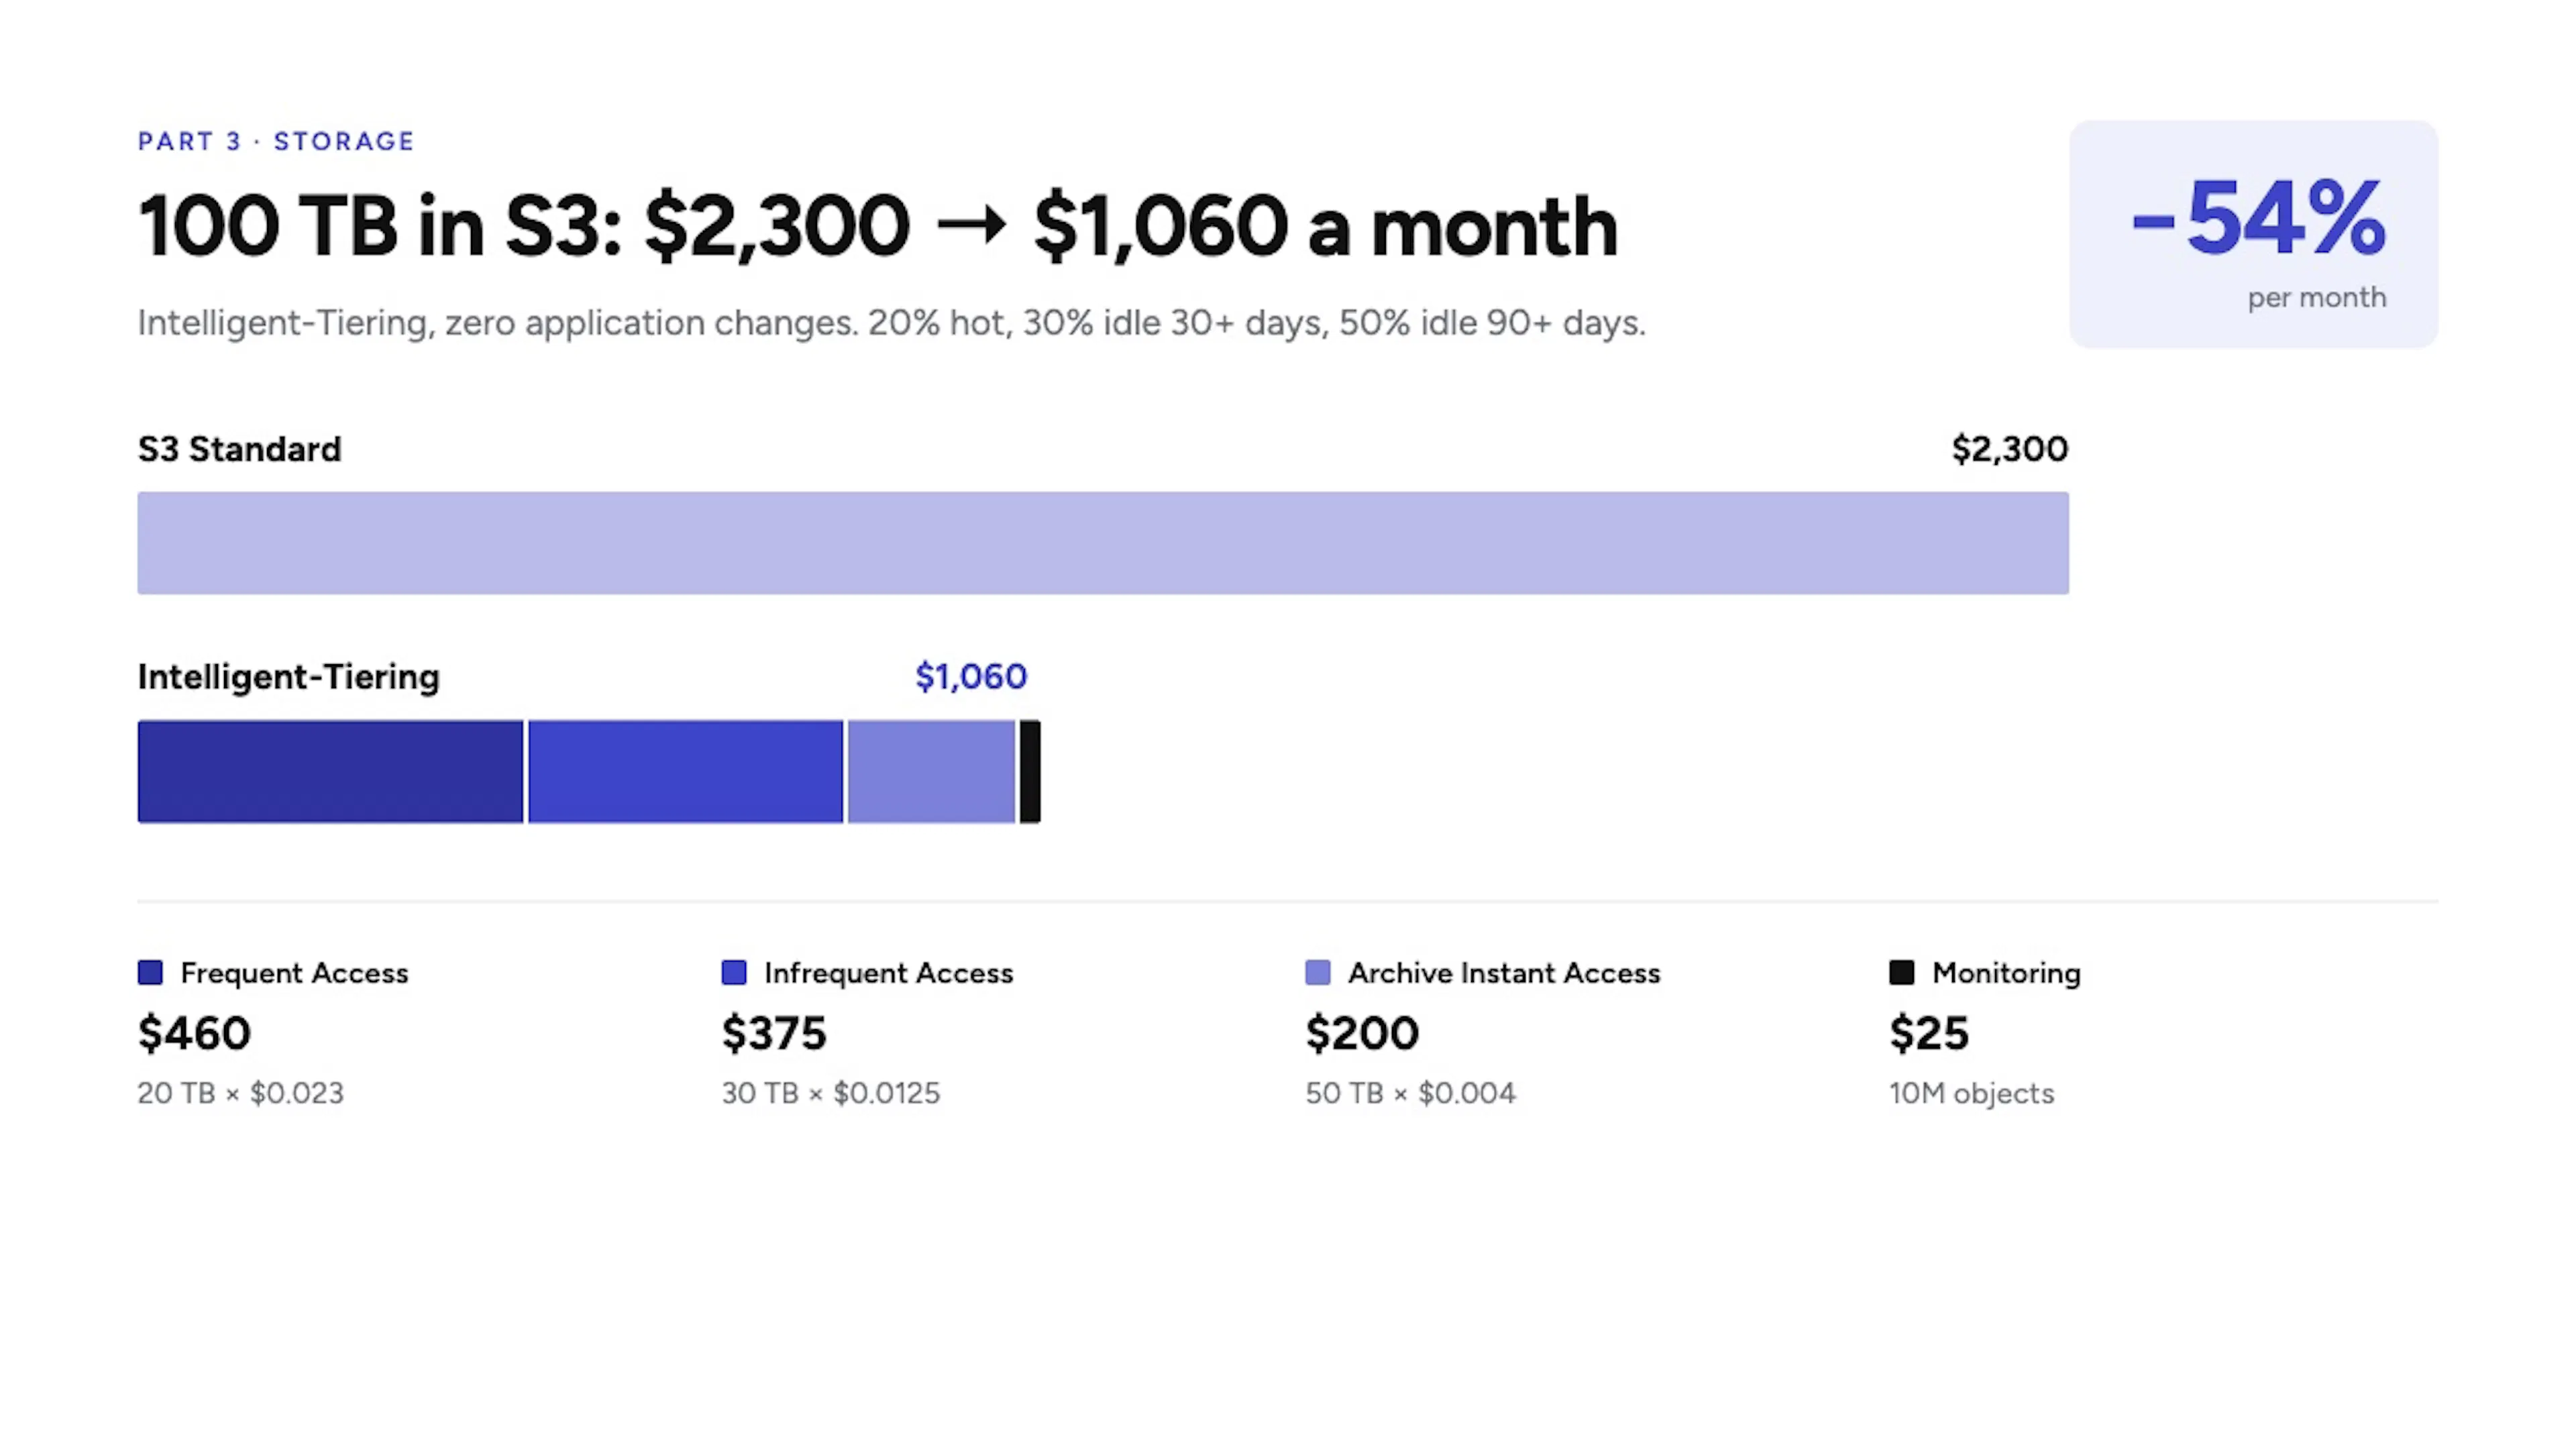Select the blue Infrequent Access bar segment
This screenshot has width=2576, height=1449.
coord(685,771)
